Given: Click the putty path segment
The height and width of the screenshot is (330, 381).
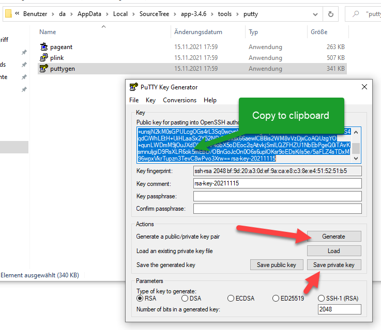Looking at the screenshot, I should 251,14.
